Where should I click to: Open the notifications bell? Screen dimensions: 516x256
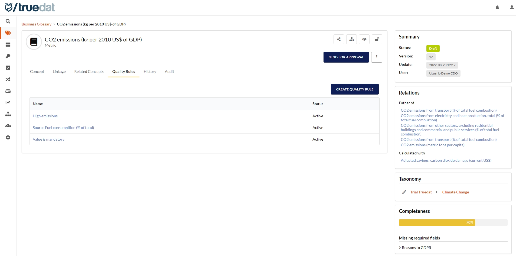pyautogui.click(x=497, y=8)
